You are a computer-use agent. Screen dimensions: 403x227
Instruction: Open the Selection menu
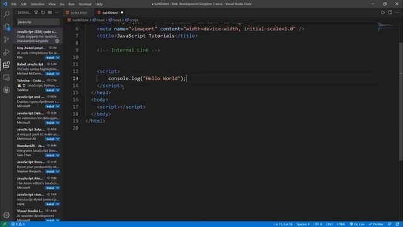coord(38,4)
